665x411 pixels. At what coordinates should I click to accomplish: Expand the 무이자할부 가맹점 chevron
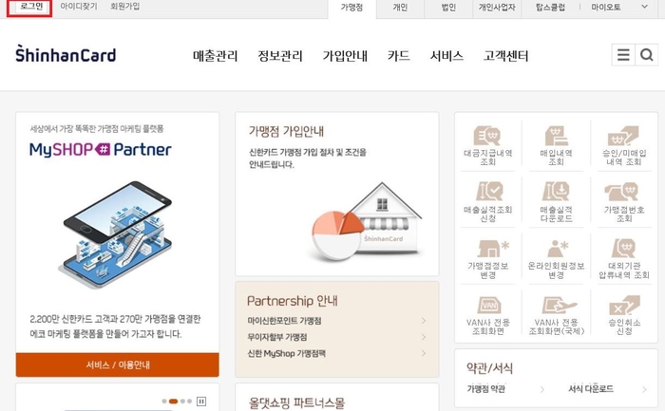click(x=424, y=337)
